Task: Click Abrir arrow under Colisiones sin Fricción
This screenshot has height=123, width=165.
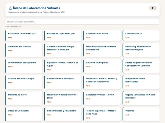Action: coord(11,51)
